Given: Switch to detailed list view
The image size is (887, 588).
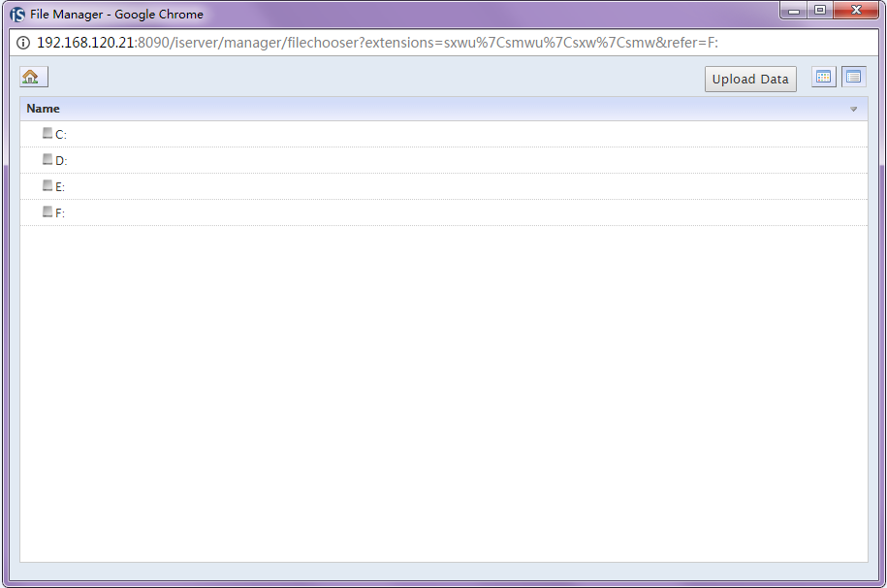Looking at the screenshot, I should tap(853, 78).
